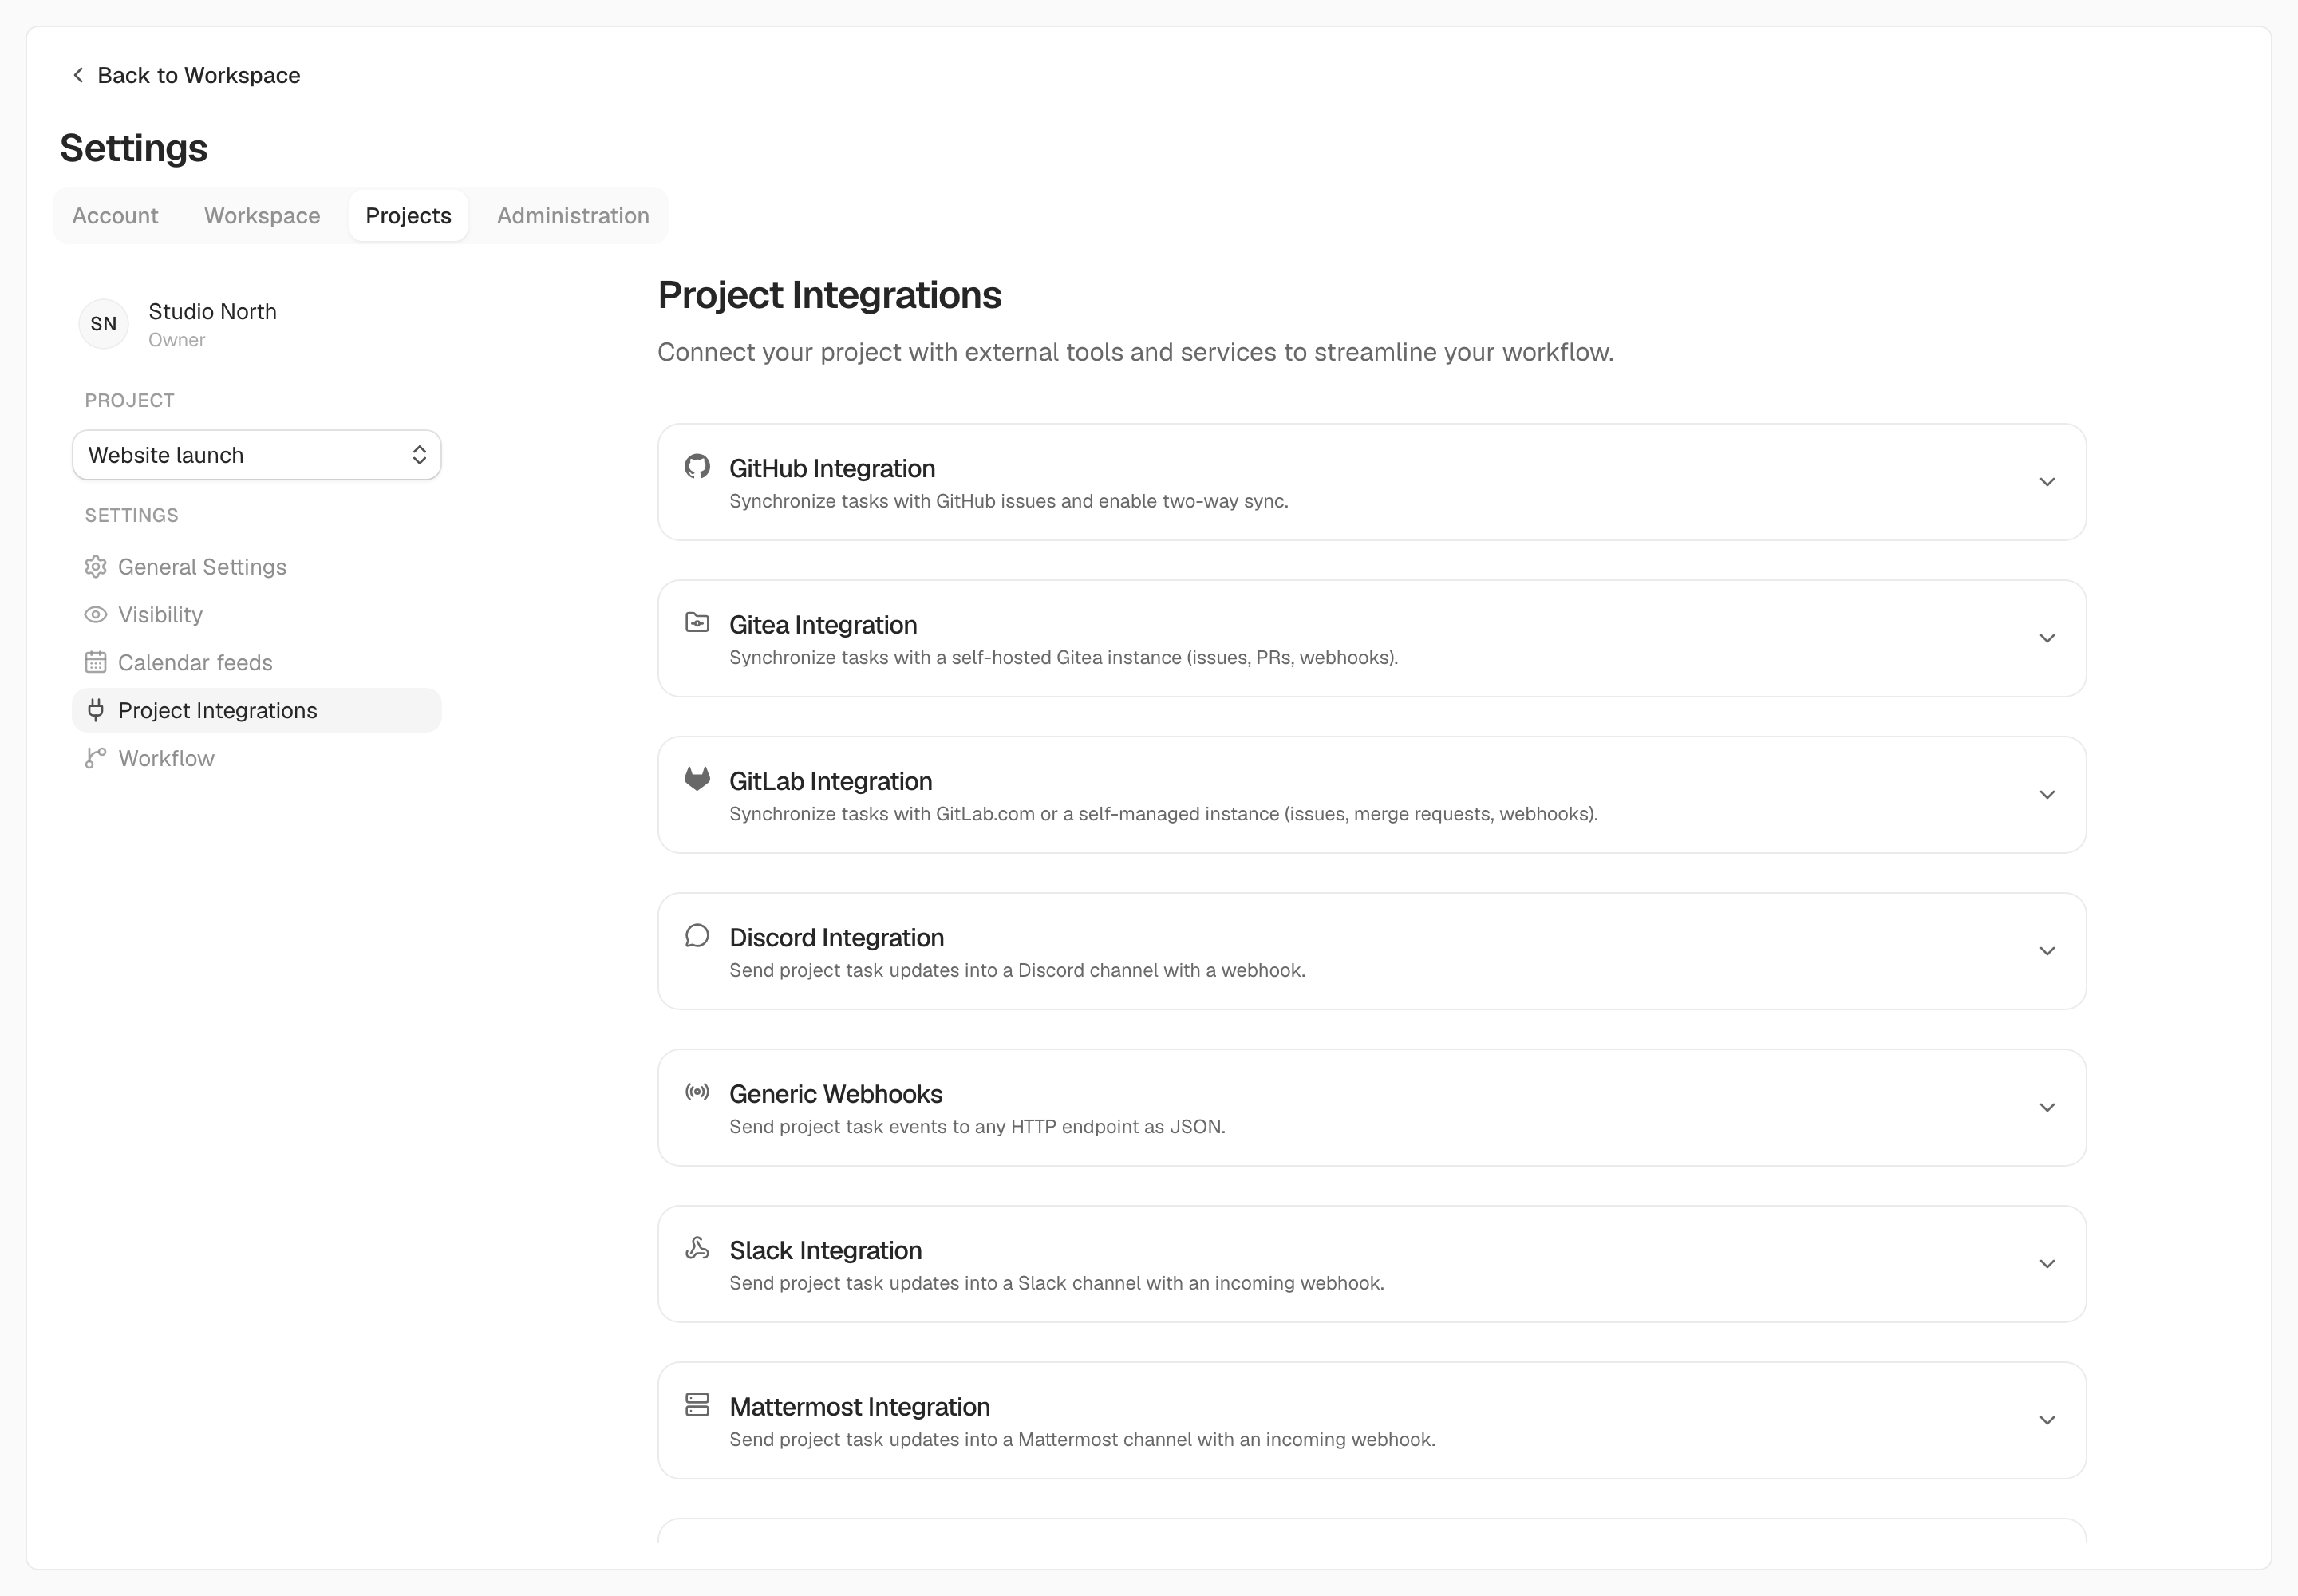Screen dimensions: 2298x1596
Task: Click the Calendar feeds calendar icon
Action: coord(95,662)
